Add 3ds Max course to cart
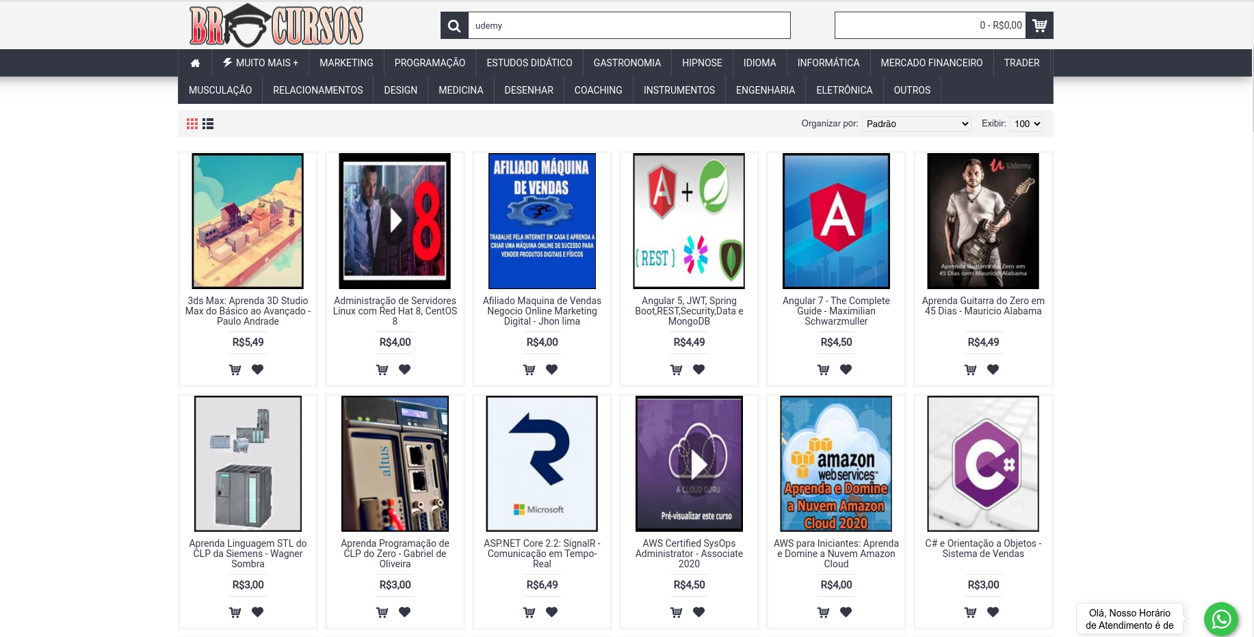1254x637 pixels. (x=235, y=370)
